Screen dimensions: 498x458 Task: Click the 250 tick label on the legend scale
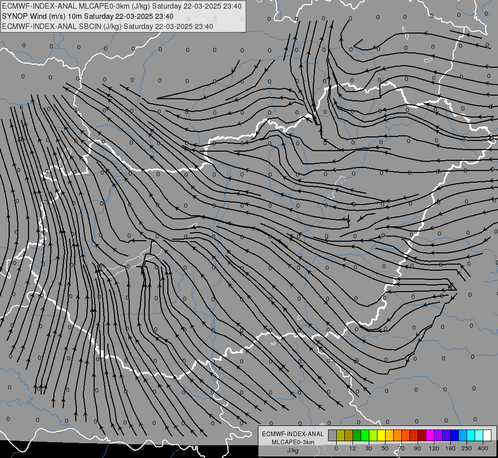pos(466,448)
